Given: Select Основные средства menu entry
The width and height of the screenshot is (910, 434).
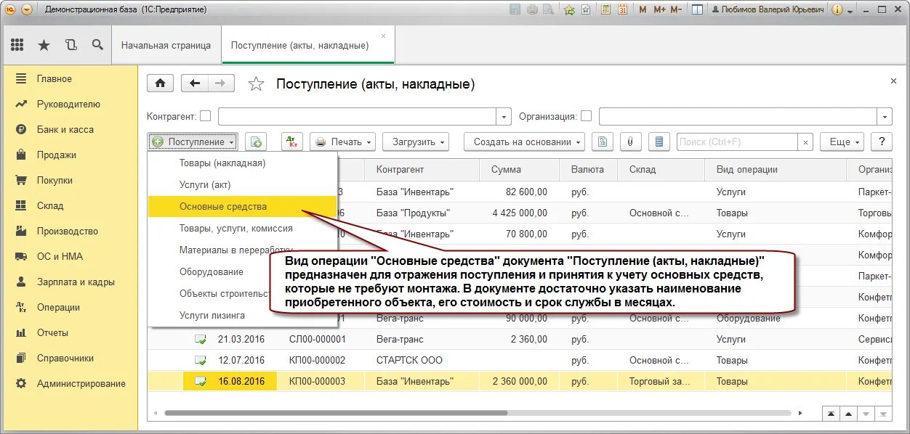Looking at the screenshot, I should point(243,207).
